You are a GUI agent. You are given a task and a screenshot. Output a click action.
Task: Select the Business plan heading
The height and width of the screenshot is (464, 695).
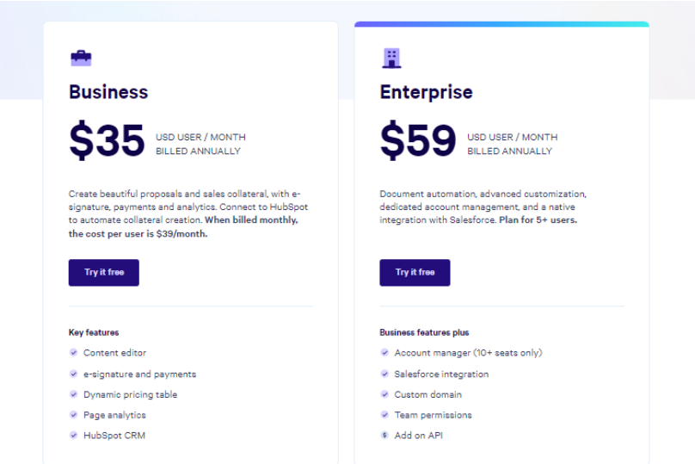click(108, 92)
